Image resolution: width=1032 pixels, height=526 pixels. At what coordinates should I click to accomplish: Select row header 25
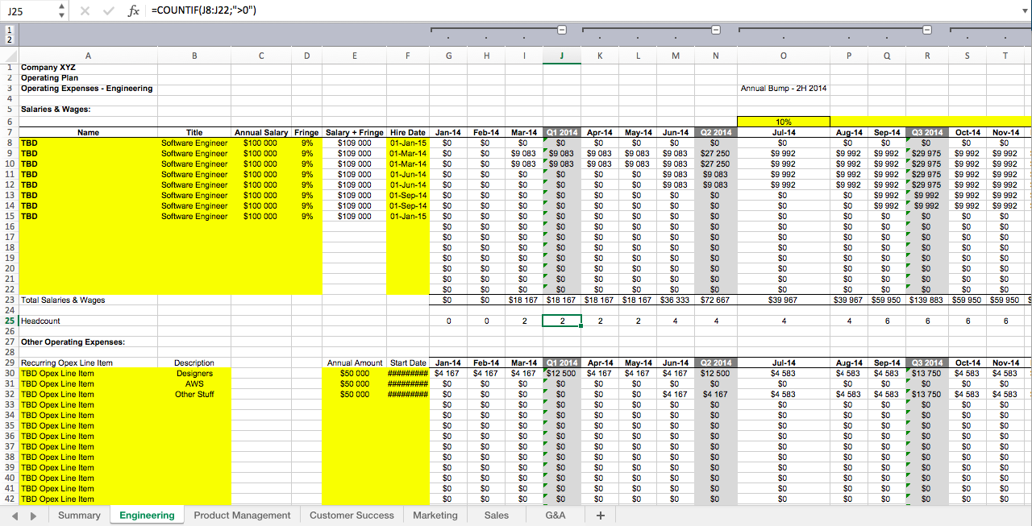(10, 321)
